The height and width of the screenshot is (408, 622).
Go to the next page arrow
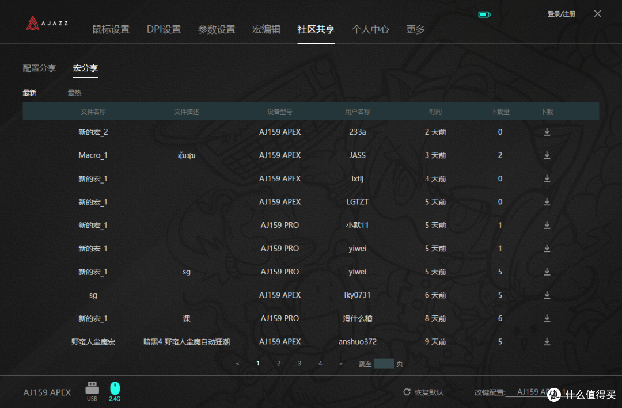pyautogui.click(x=341, y=364)
